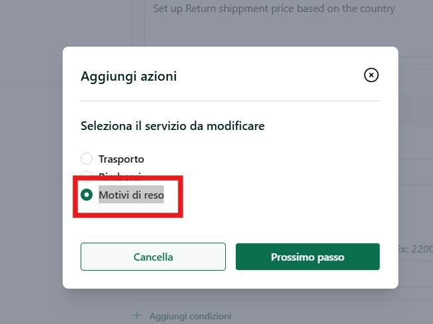Focus the input field showing Ex: 2200
433x324 pixels.
(x=416, y=249)
